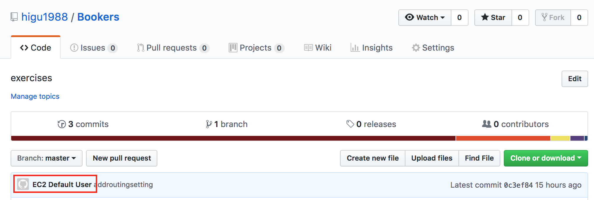
Task: Switch to the Issues tab
Action: coord(94,48)
